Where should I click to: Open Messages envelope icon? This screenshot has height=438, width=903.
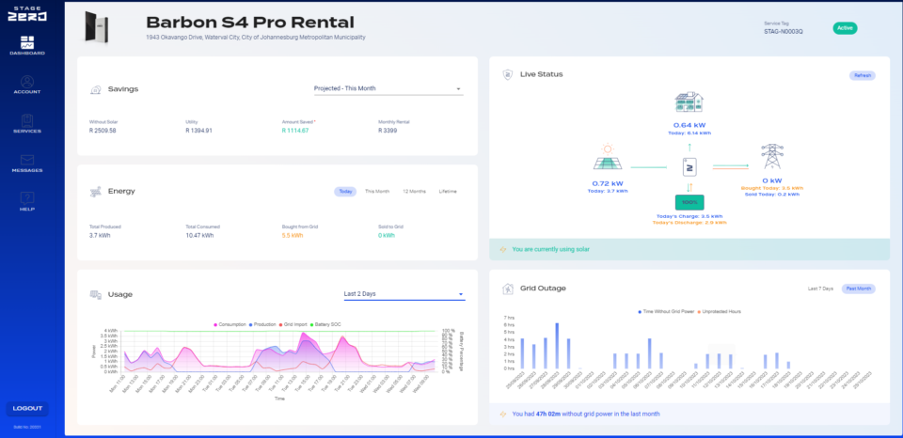(27, 160)
